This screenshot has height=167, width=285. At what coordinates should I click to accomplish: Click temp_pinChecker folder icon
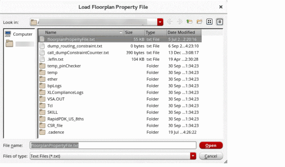[x=42, y=66]
